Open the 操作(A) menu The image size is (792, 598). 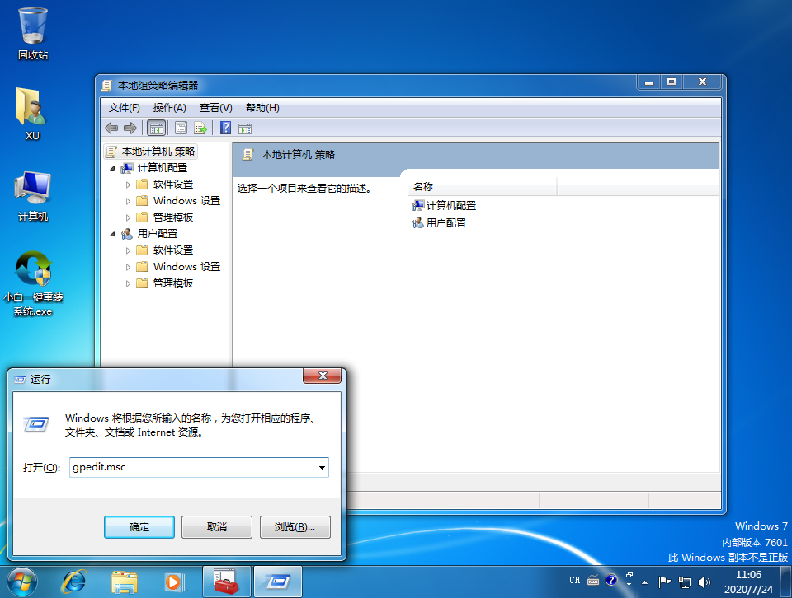click(170, 108)
